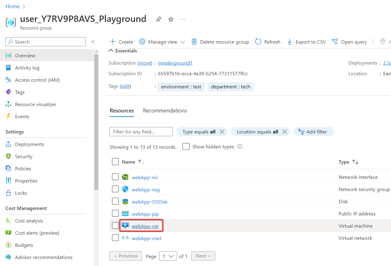The width and height of the screenshot is (391, 266).
Task: Click the info icon beside Show hidden types
Action: tap(240, 147)
